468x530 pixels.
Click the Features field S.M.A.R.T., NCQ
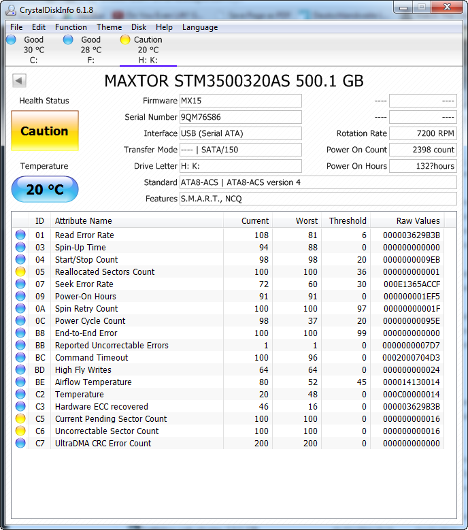[x=318, y=199]
